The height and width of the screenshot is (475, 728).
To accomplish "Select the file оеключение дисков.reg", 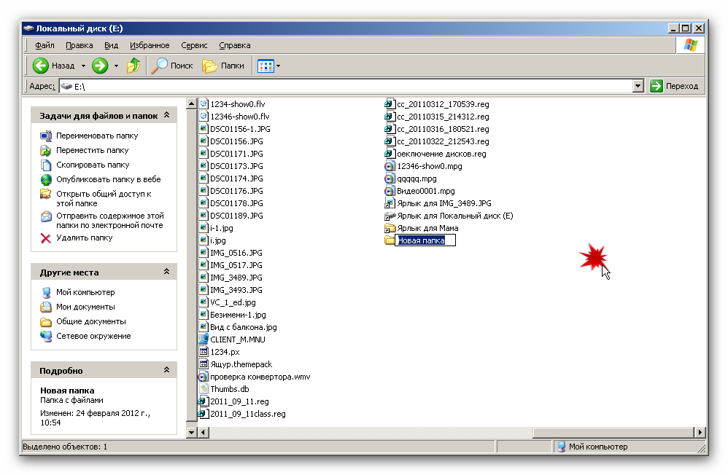I will (441, 154).
